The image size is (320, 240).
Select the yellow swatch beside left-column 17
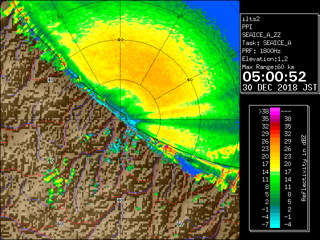click(x=275, y=164)
